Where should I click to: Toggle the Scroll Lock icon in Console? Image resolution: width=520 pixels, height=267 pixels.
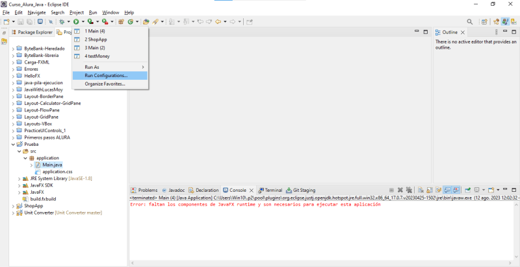point(430,190)
